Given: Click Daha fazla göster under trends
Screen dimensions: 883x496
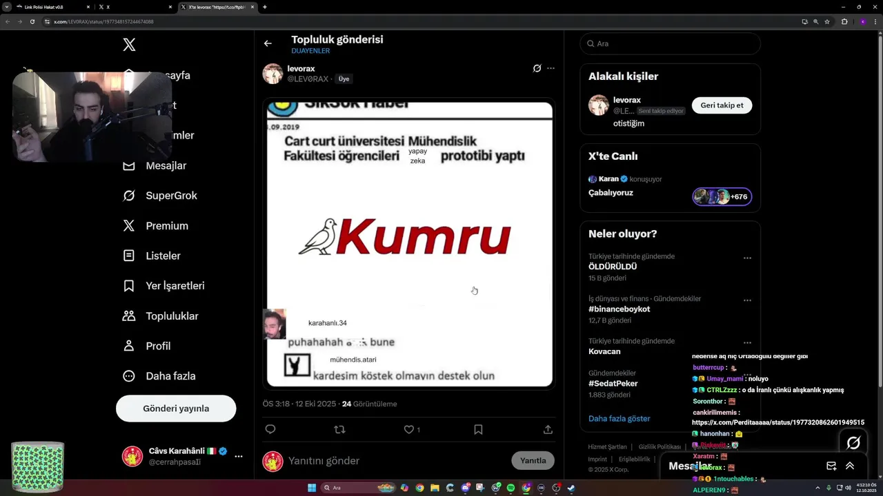Looking at the screenshot, I should (x=619, y=418).
